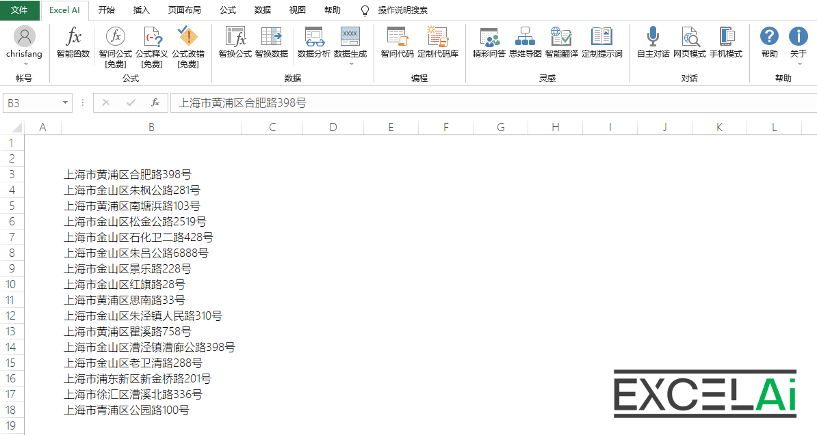Open the 智问代码 code query tool
817x435 pixels.
coord(397,42)
